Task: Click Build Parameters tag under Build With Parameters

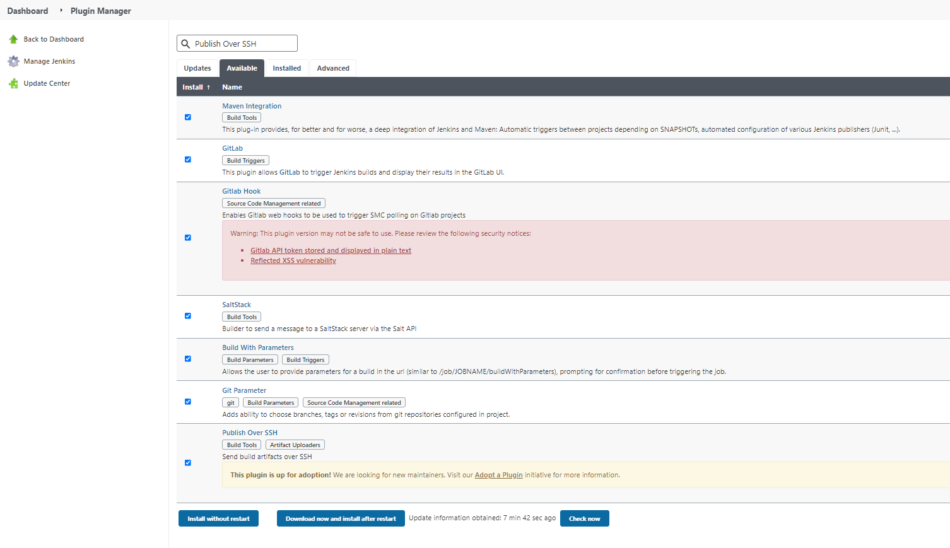Action: [250, 360]
